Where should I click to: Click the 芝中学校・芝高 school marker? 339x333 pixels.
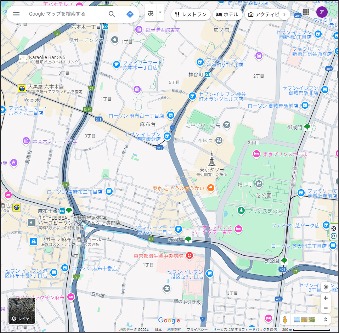pos(227,125)
